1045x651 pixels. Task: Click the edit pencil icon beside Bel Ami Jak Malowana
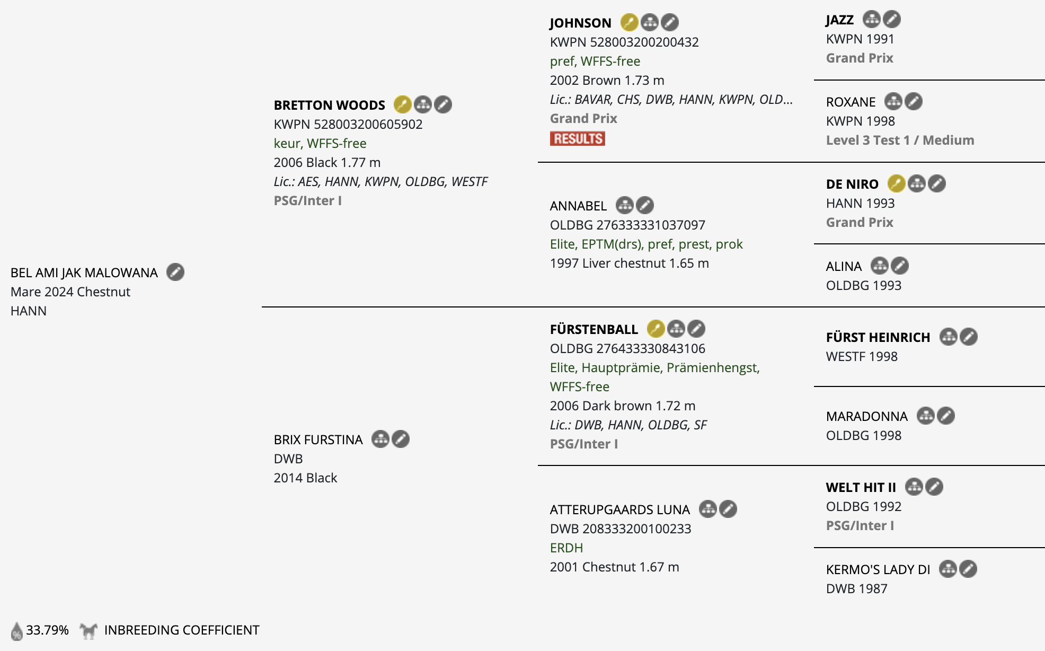pos(175,272)
